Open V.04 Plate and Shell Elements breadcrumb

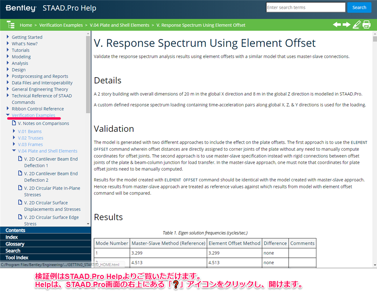tap(120, 25)
